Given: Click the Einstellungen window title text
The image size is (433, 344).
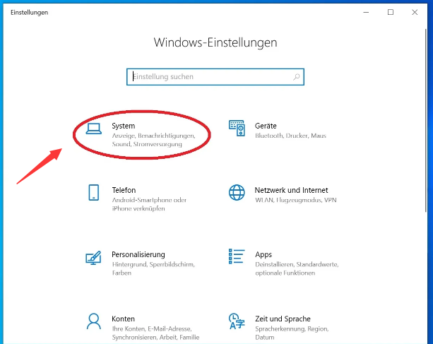Looking at the screenshot, I should (x=29, y=13).
